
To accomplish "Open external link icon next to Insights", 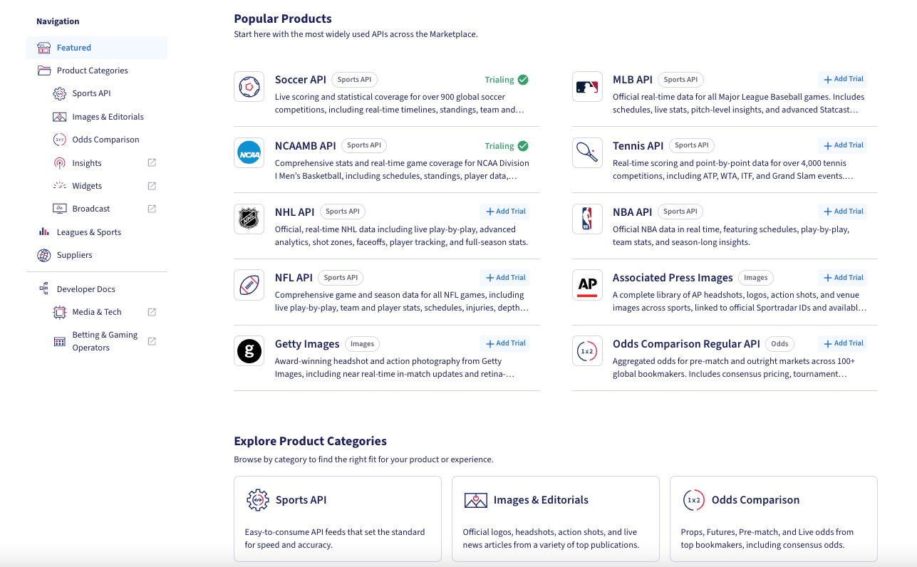I will pos(152,163).
